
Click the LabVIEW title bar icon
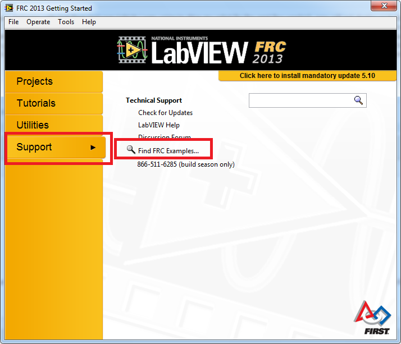pyautogui.click(x=9, y=8)
